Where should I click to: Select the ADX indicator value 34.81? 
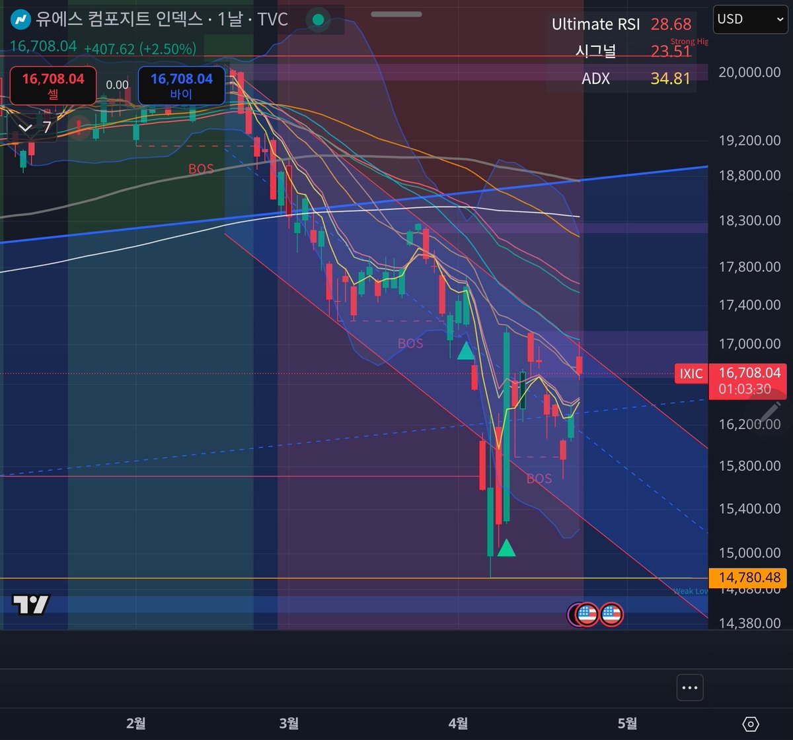[669, 79]
